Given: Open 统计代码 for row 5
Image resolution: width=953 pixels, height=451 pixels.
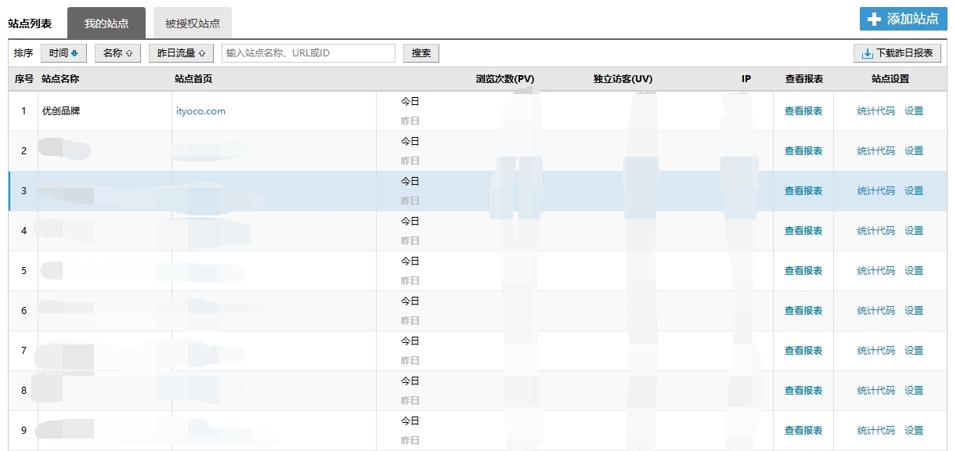Looking at the screenshot, I should click(876, 271).
